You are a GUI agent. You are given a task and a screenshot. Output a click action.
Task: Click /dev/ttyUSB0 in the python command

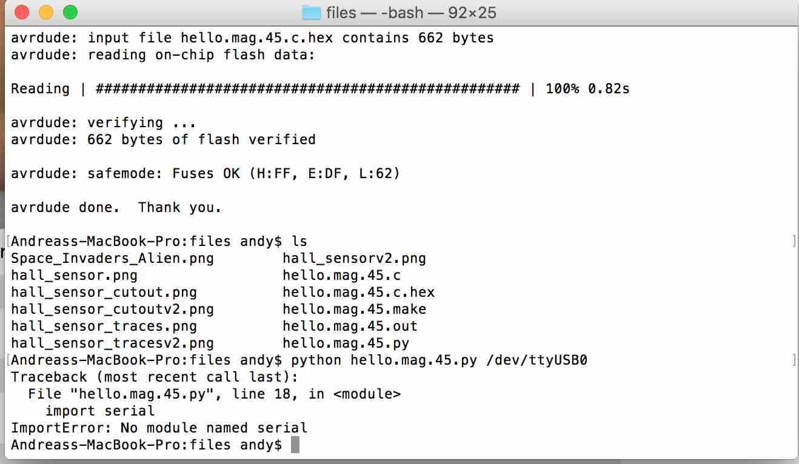(x=537, y=360)
